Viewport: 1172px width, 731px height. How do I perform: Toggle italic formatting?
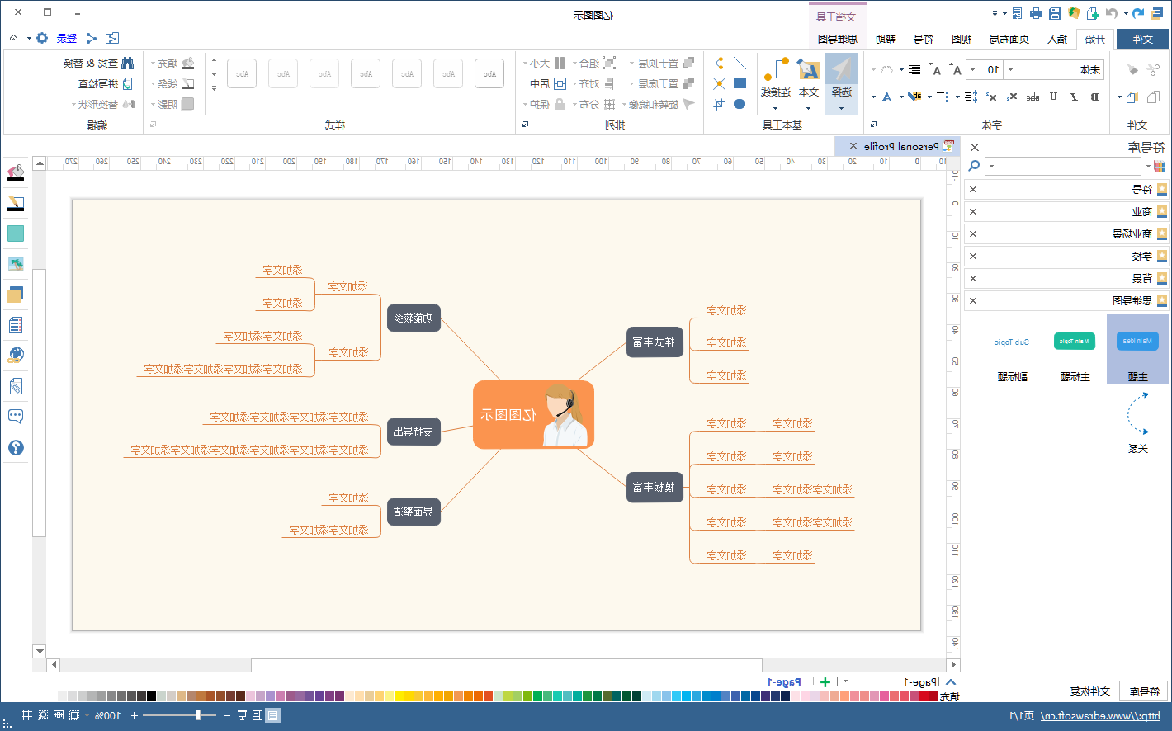point(1074,97)
